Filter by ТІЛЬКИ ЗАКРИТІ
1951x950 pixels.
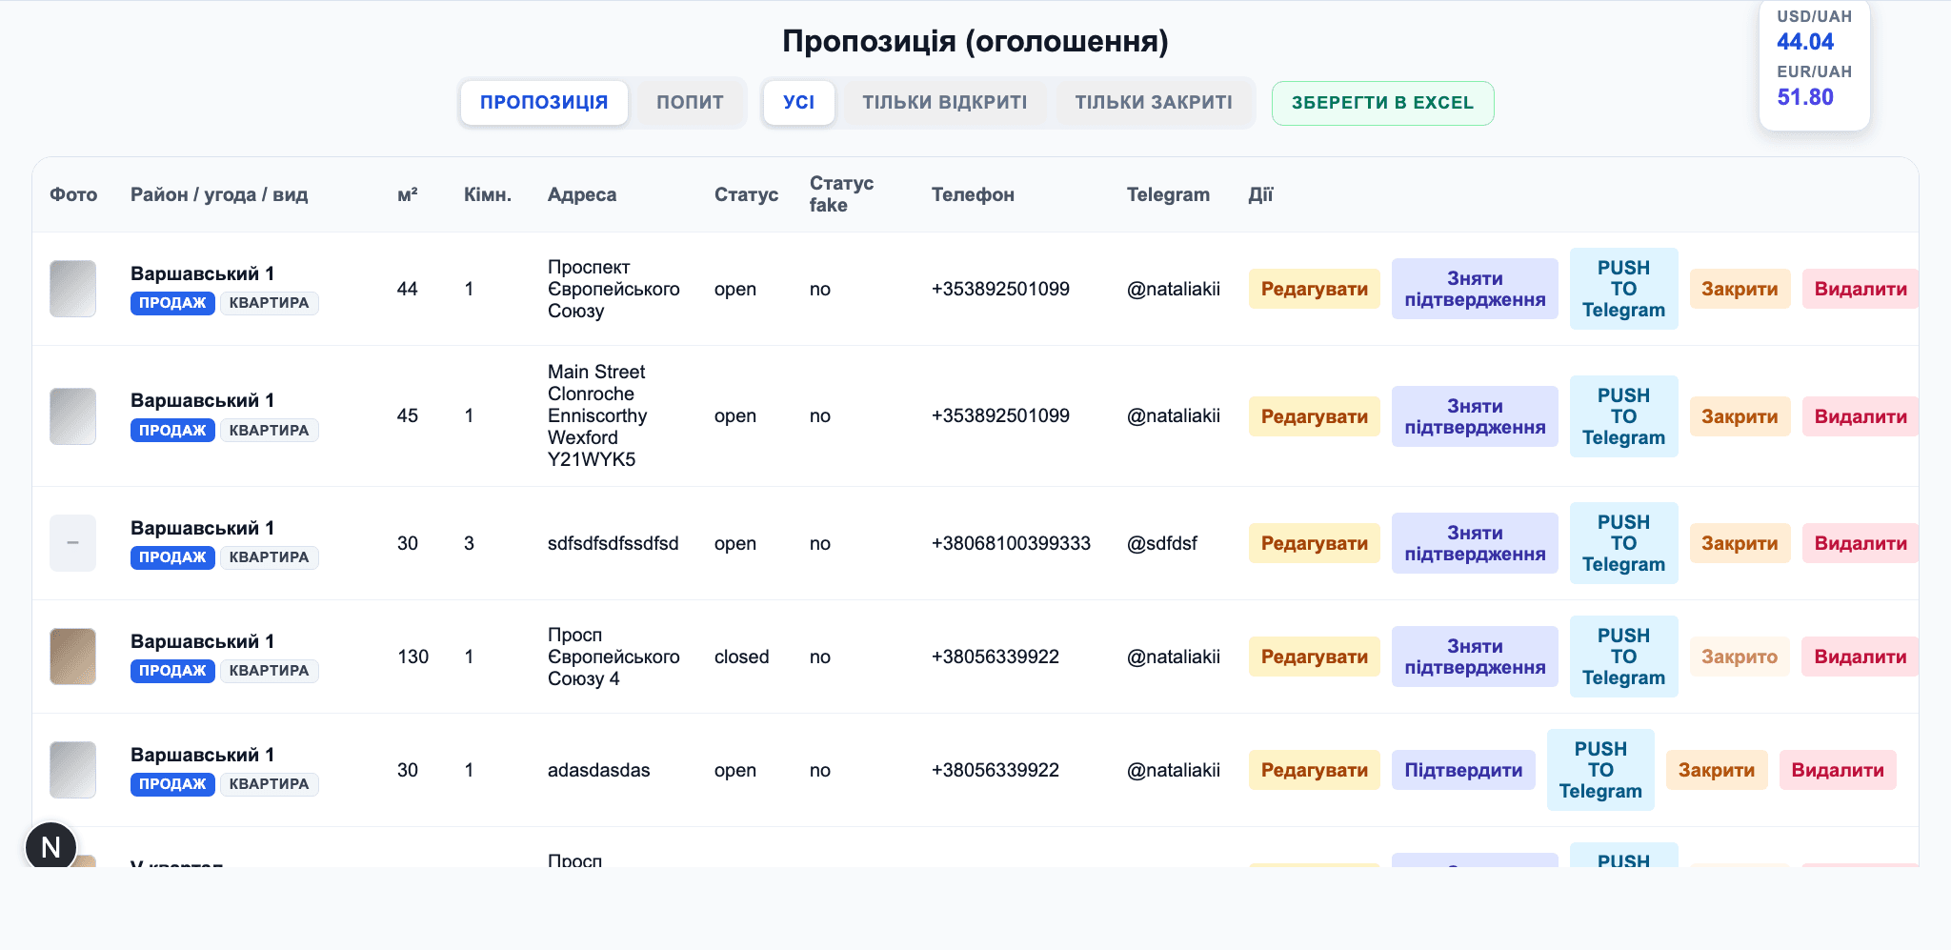point(1154,103)
